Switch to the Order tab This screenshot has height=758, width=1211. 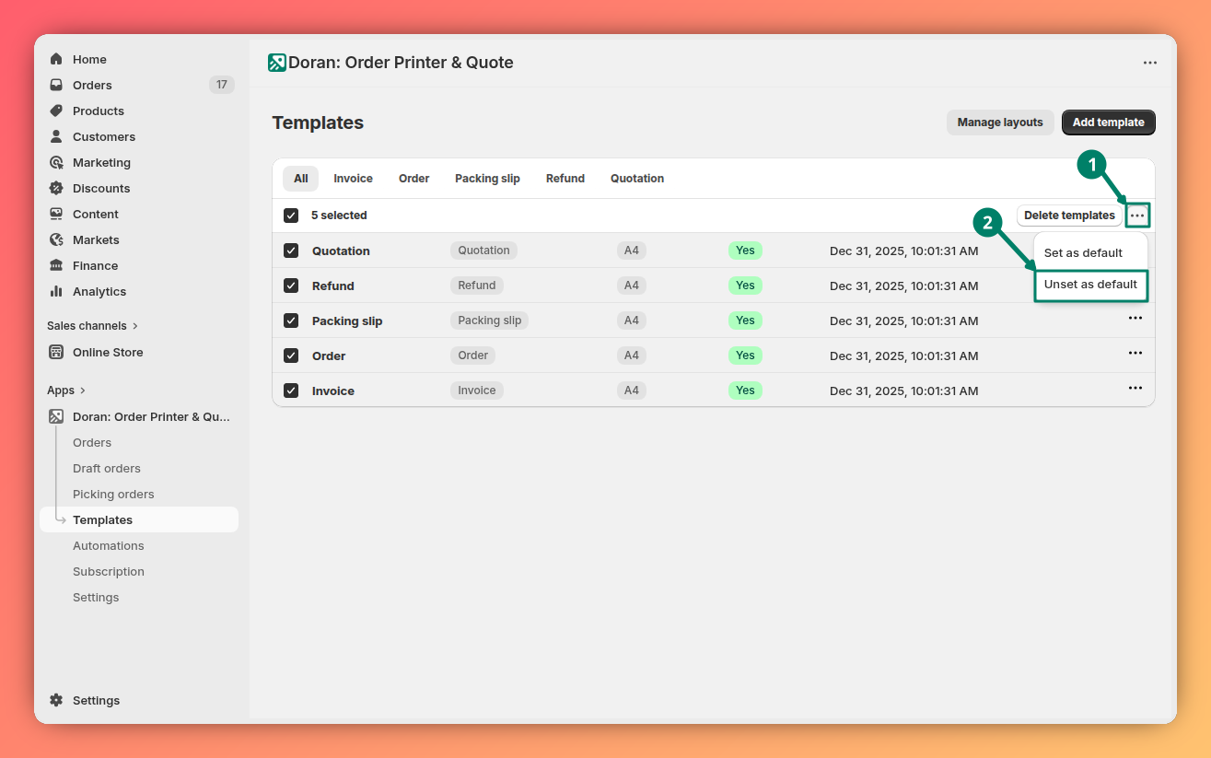(413, 179)
